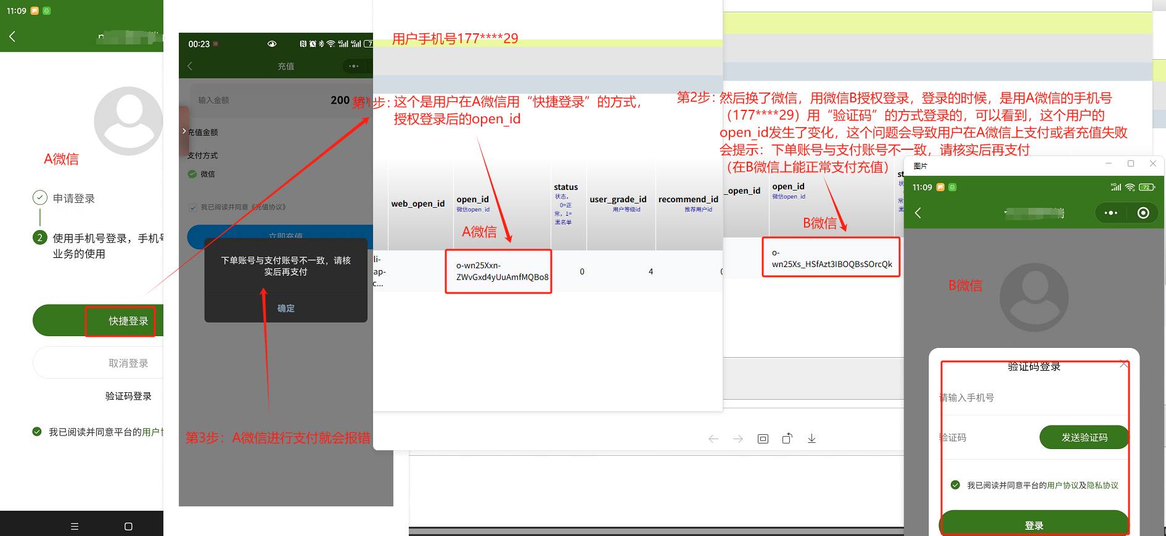Open the mini program three-dots menu on the right

click(1111, 213)
